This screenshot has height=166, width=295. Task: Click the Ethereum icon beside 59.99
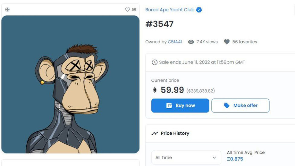(155, 90)
